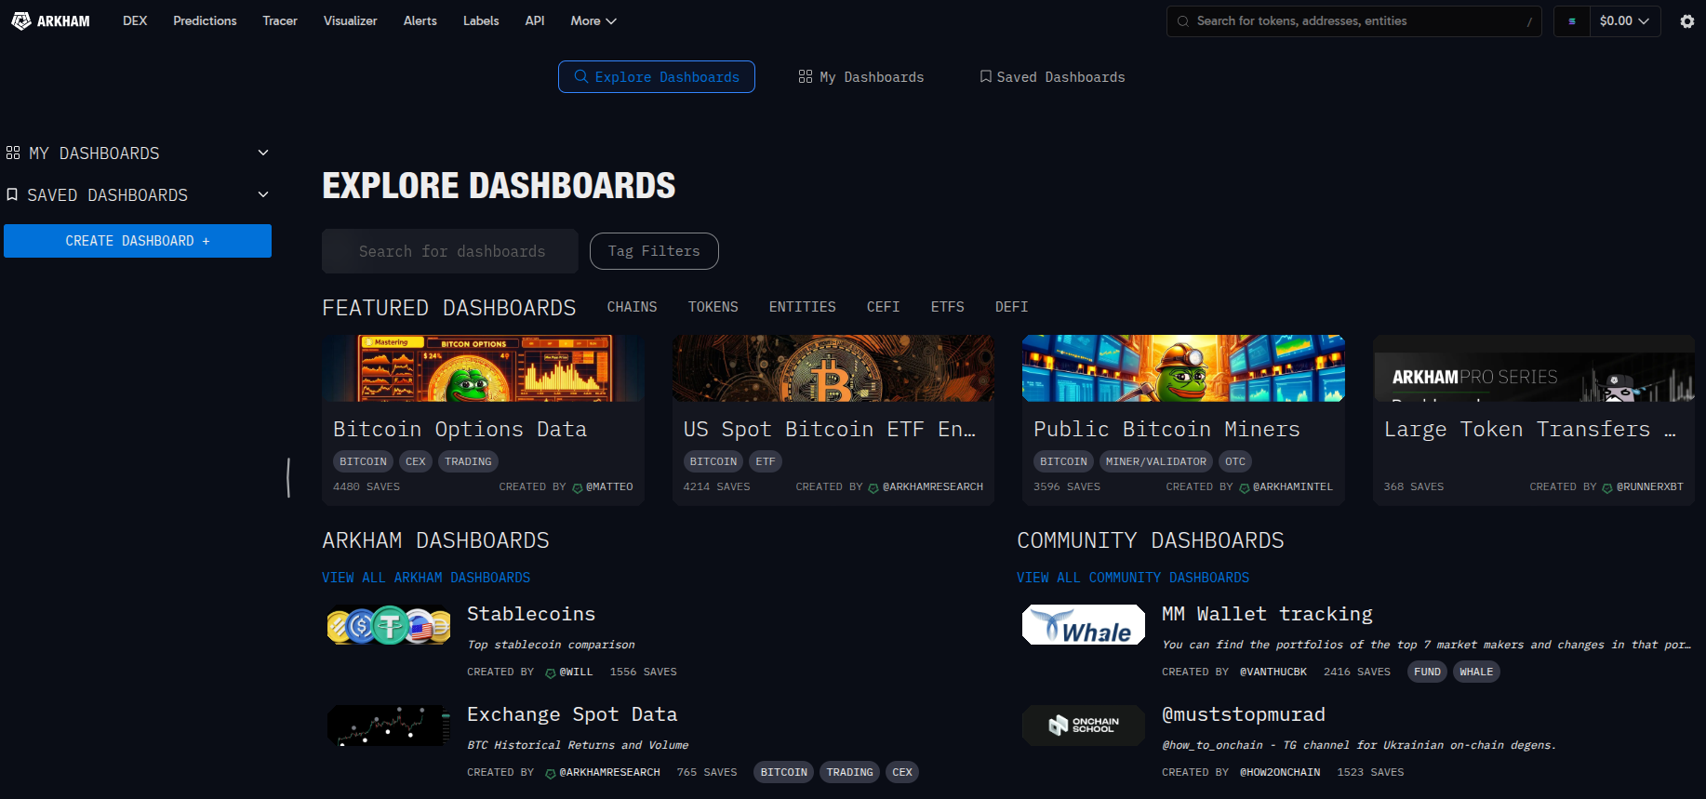This screenshot has height=799, width=1706.
Task: Open the MM Wallet tracking dashboard title
Action: click(1267, 614)
